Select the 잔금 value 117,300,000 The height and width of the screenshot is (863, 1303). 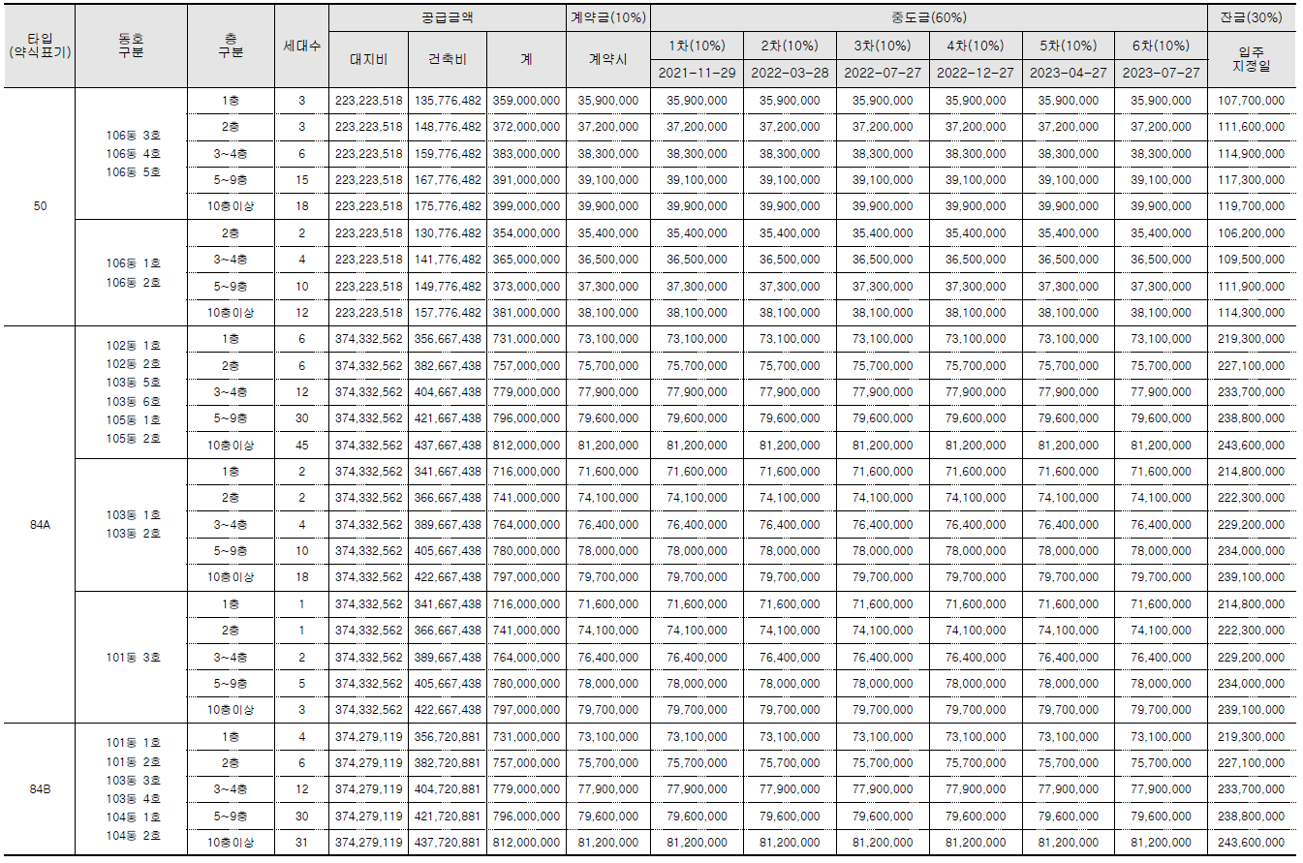pos(1251,180)
